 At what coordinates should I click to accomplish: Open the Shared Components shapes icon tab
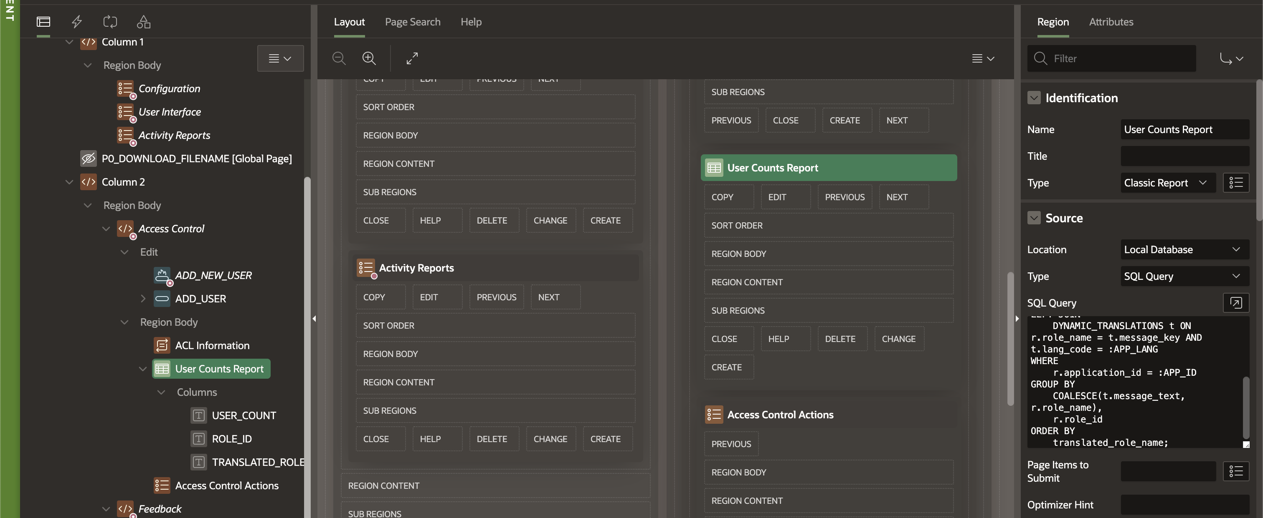tap(143, 22)
